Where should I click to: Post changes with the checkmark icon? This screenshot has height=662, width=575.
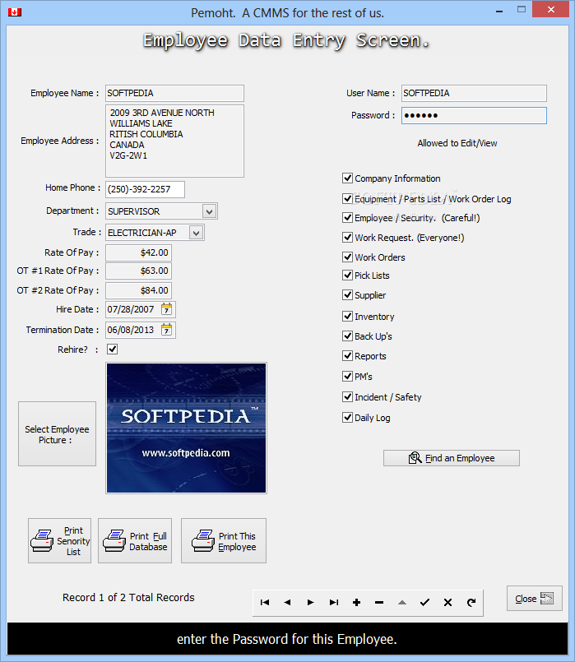424,603
